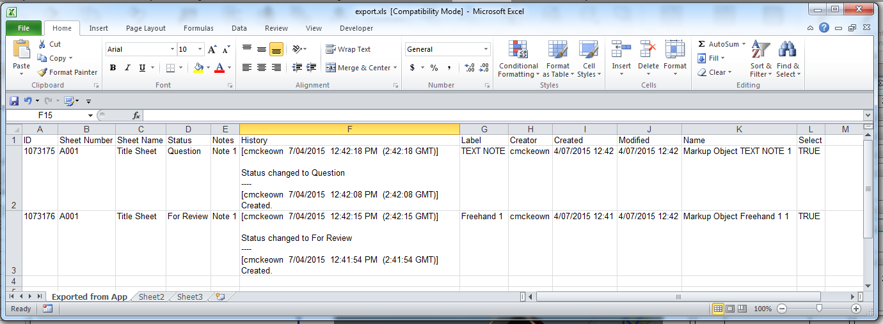The width and height of the screenshot is (883, 324).
Task: Apply comma style
Action: tap(449, 68)
